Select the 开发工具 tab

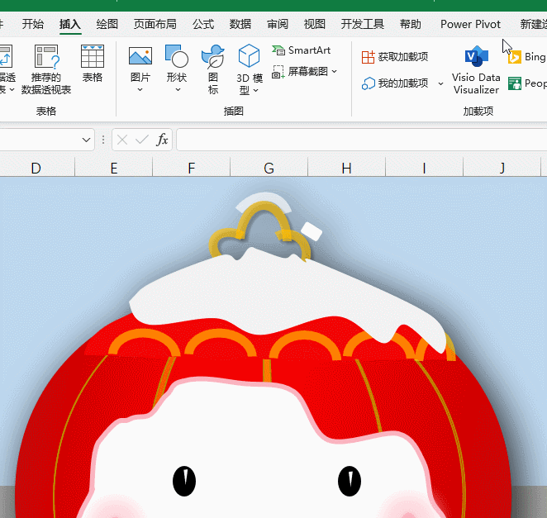coord(363,24)
